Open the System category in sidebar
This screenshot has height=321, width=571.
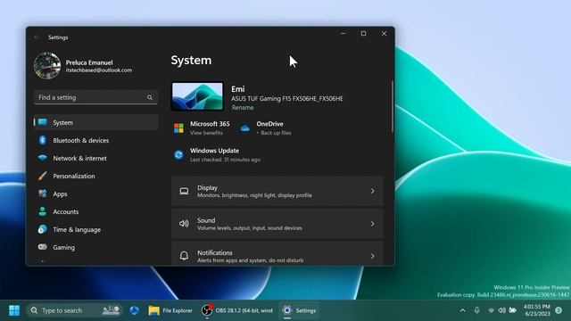(95, 122)
